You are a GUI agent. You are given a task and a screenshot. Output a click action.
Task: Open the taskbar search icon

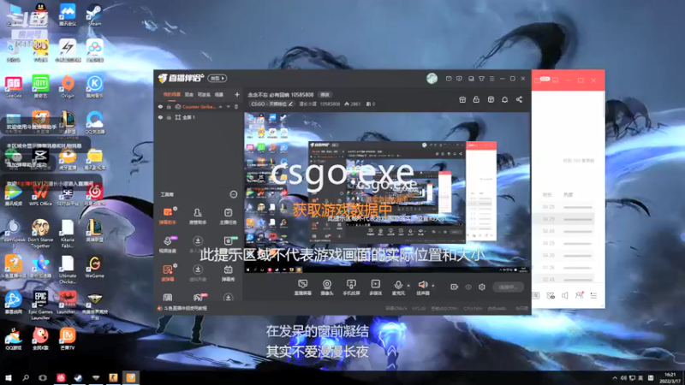26,377
